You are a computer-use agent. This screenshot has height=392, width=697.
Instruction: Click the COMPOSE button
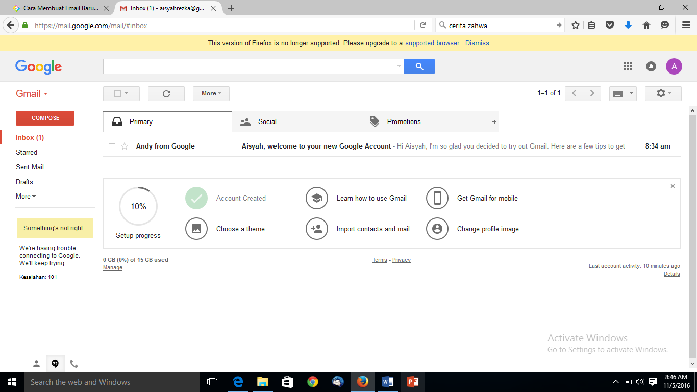tap(45, 118)
